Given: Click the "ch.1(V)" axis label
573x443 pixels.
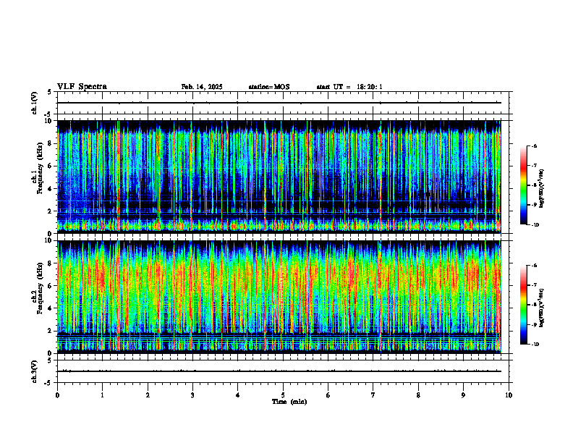Looking at the screenshot, I should (35, 103).
